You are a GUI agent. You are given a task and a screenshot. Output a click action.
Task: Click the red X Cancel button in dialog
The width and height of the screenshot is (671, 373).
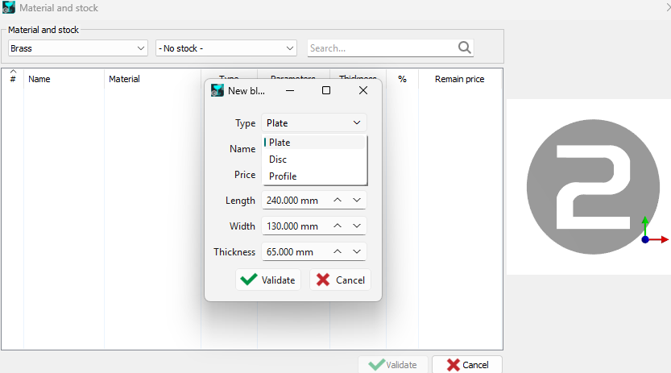click(x=340, y=280)
